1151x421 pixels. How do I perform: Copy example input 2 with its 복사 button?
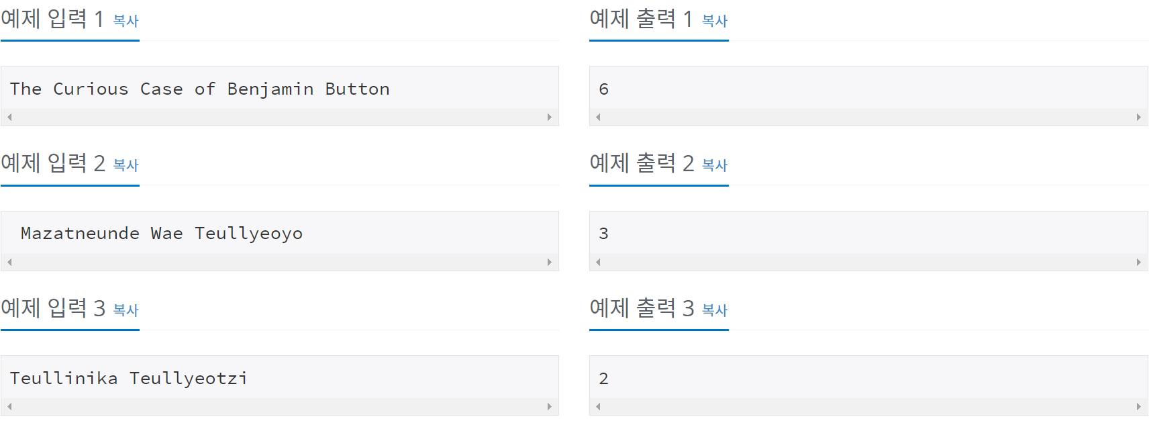[127, 165]
